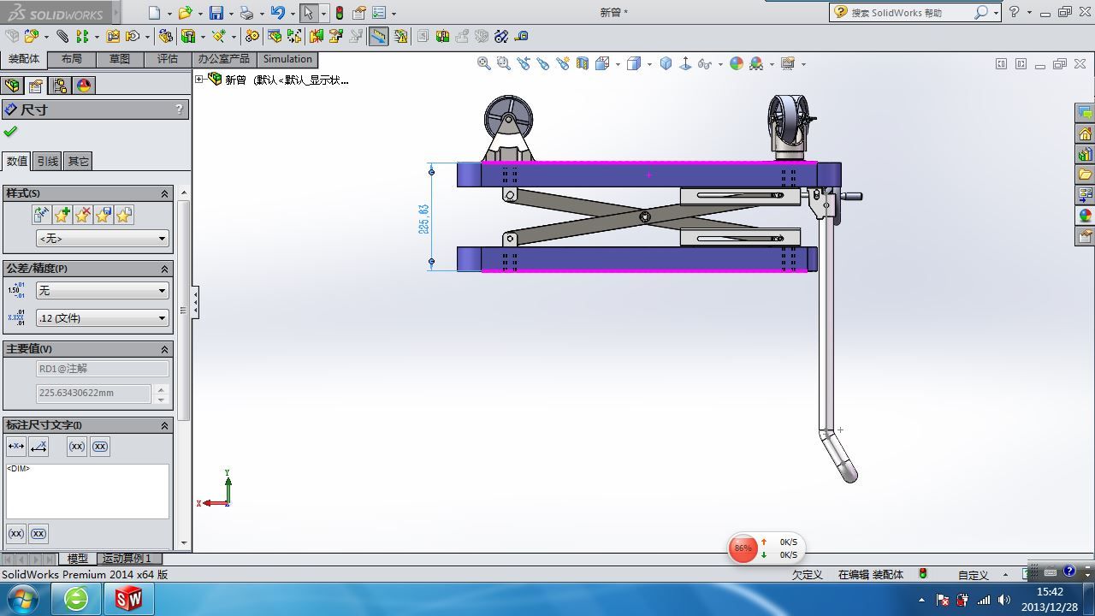
Task: Click the Save style star-disk icon
Action: (103, 215)
